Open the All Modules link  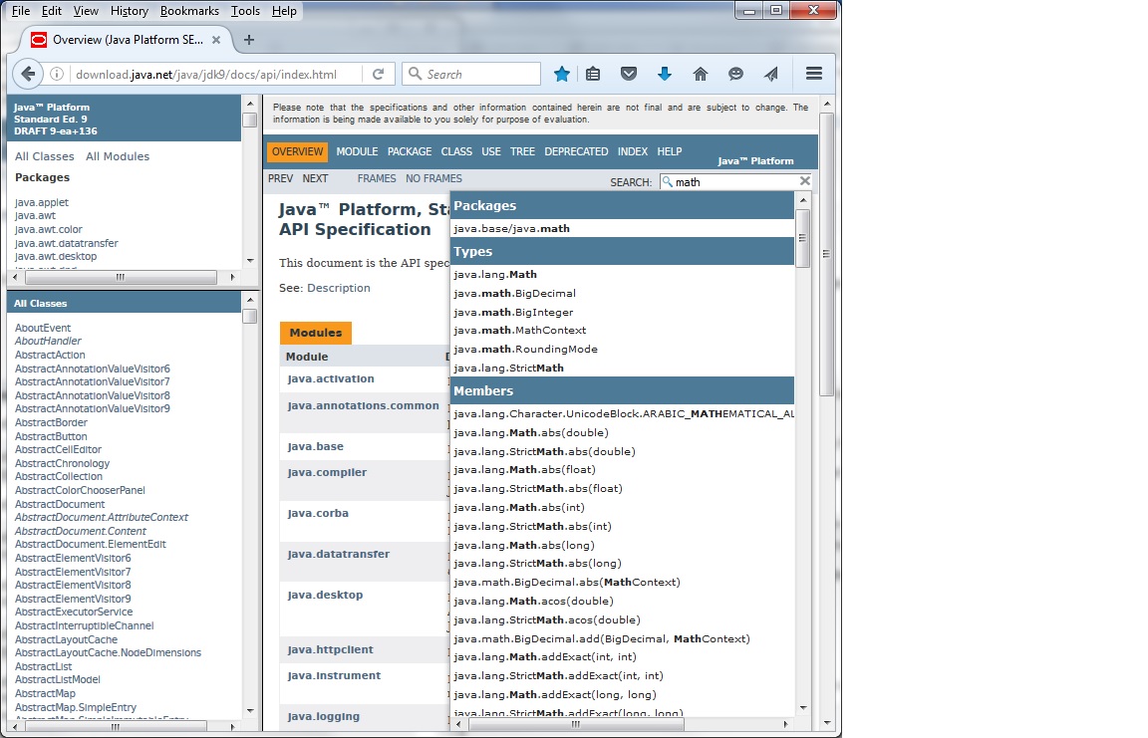[118, 156]
